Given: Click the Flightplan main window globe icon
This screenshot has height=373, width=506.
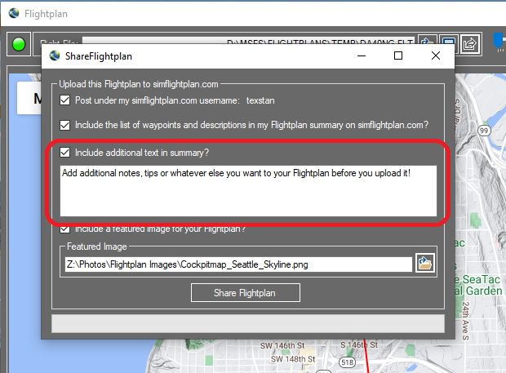Looking at the screenshot, I should point(14,13).
